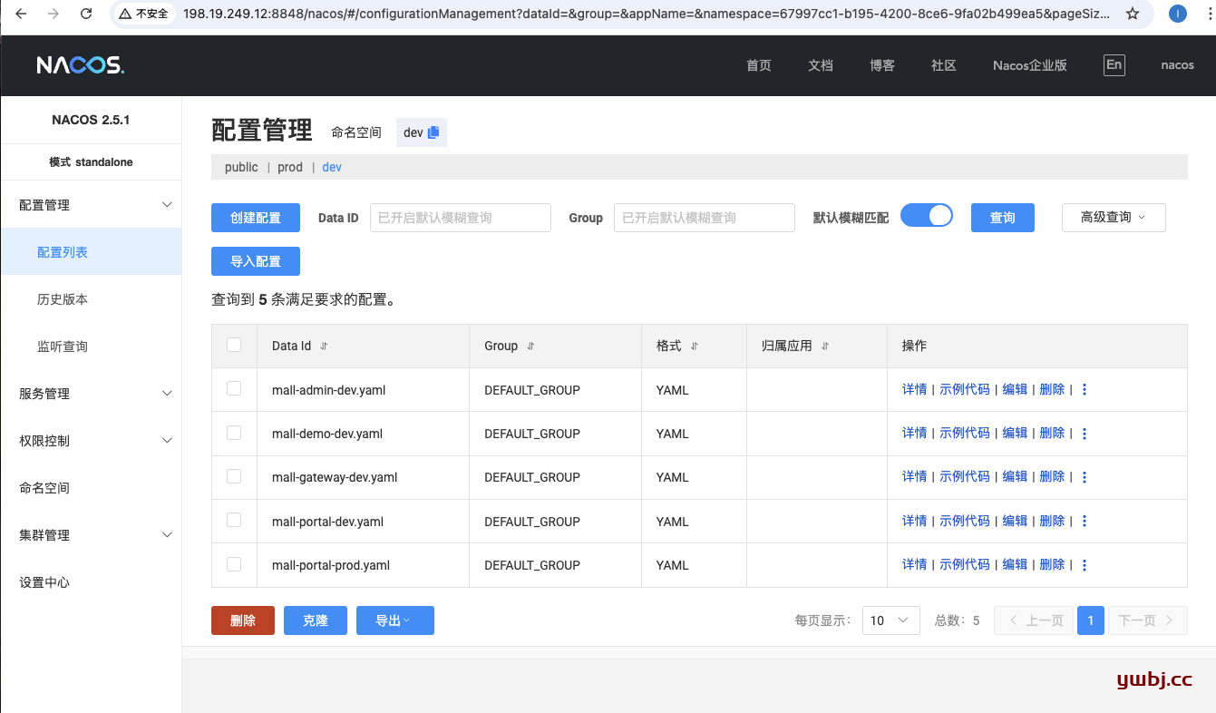1216x713 pixels.
Task: Toggle the 默认模糊匹配 switch
Action: coord(927,215)
